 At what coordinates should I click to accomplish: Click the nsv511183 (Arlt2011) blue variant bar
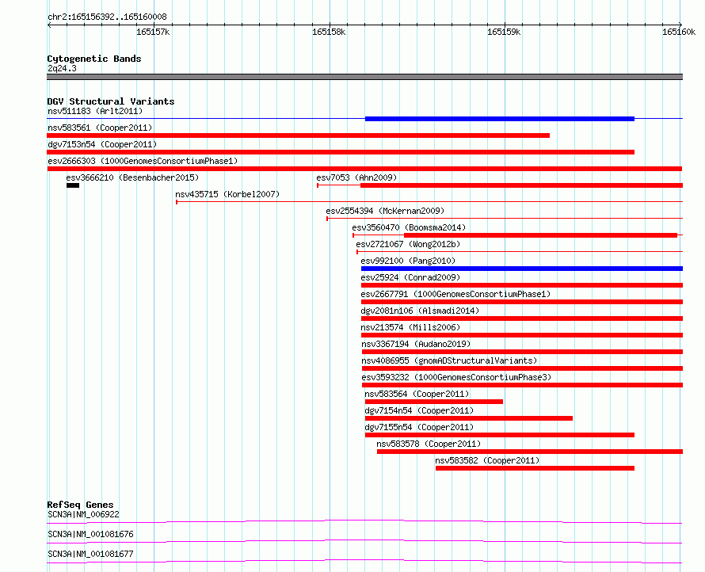point(500,119)
